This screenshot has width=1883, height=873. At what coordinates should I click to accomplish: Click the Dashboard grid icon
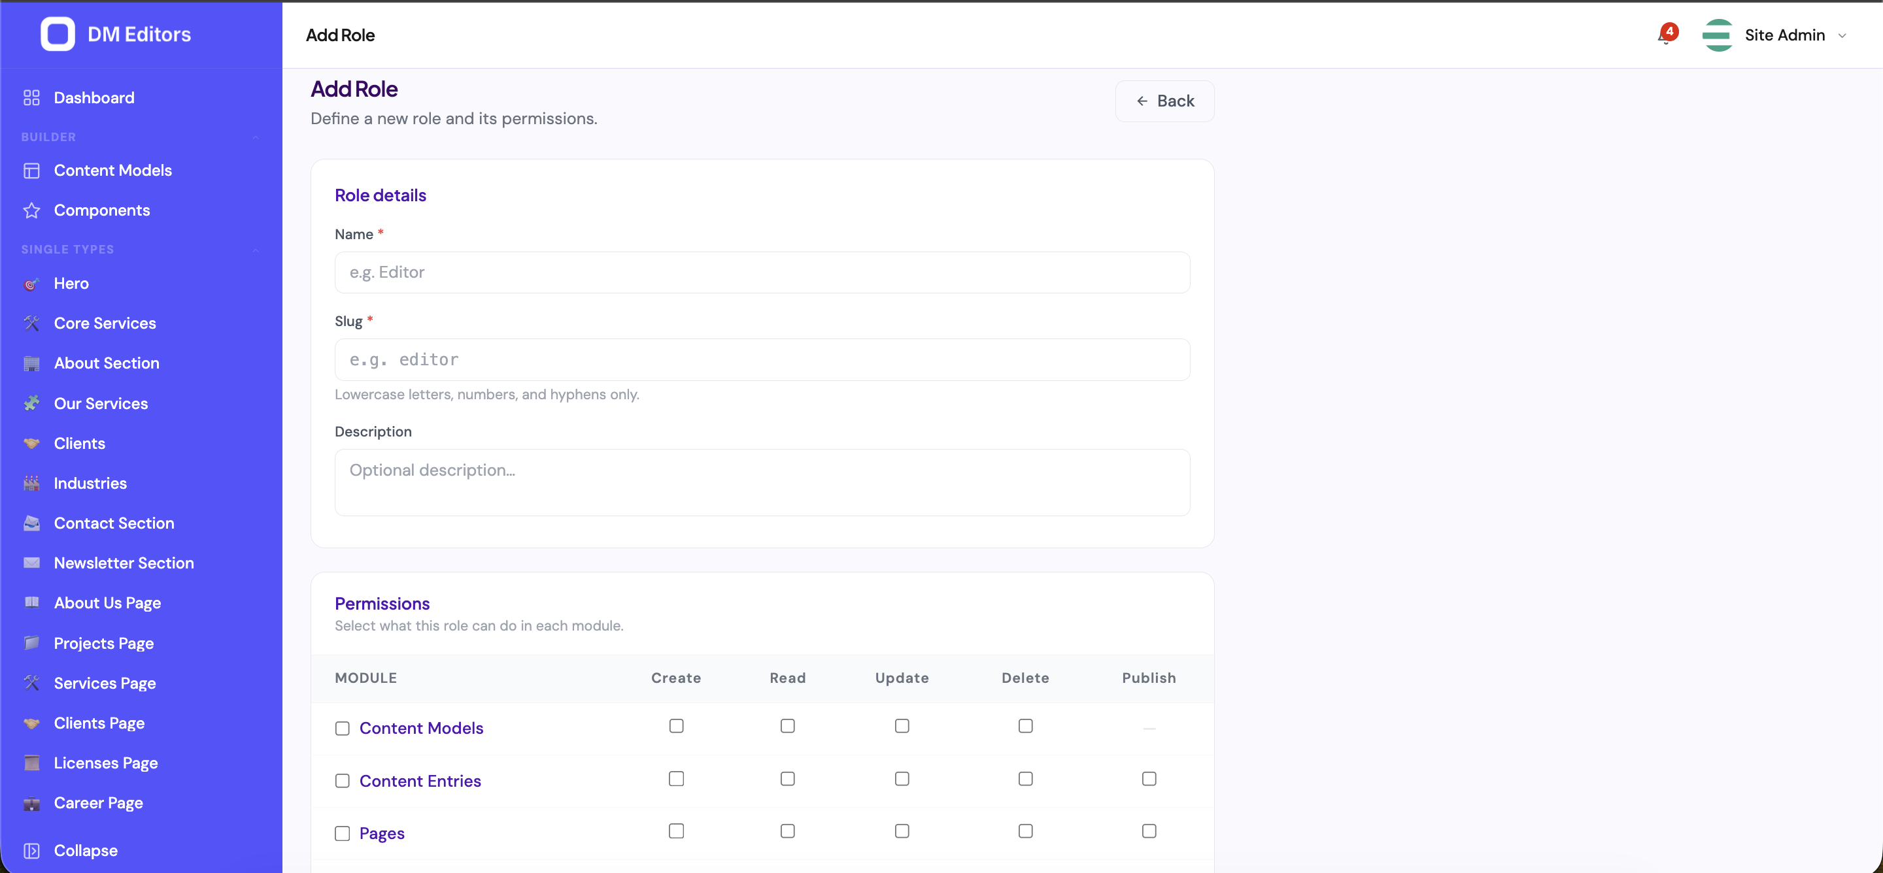coord(31,98)
